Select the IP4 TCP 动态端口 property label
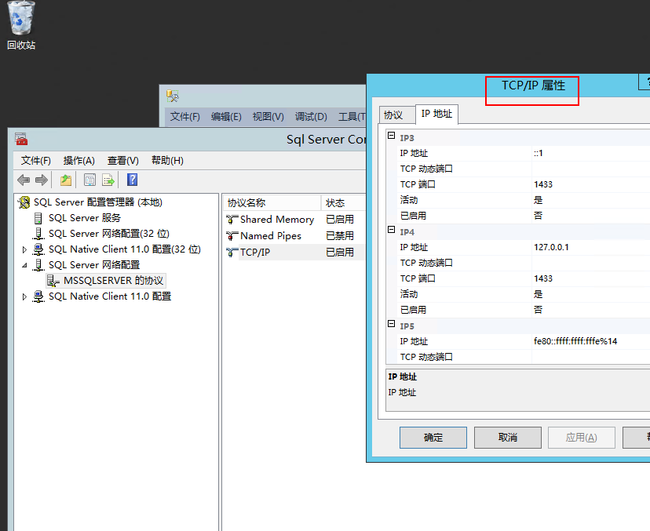 click(426, 263)
